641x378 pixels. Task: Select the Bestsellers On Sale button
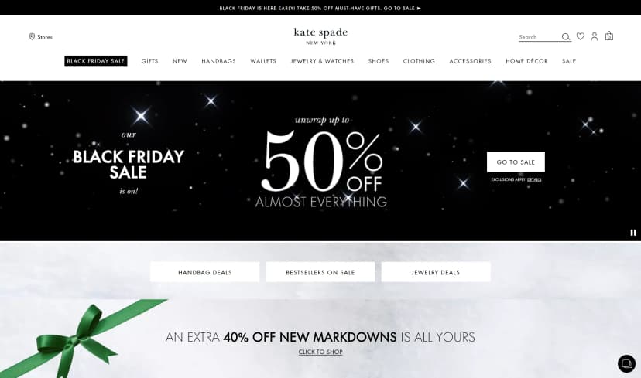[x=320, y=272]
